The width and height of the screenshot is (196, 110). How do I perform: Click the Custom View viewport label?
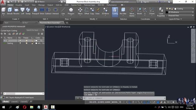pos(53,27)
